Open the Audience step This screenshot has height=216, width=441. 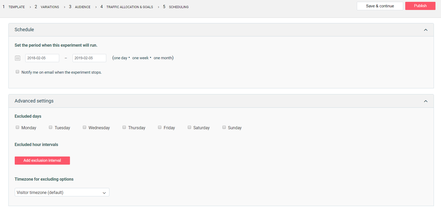83,7
